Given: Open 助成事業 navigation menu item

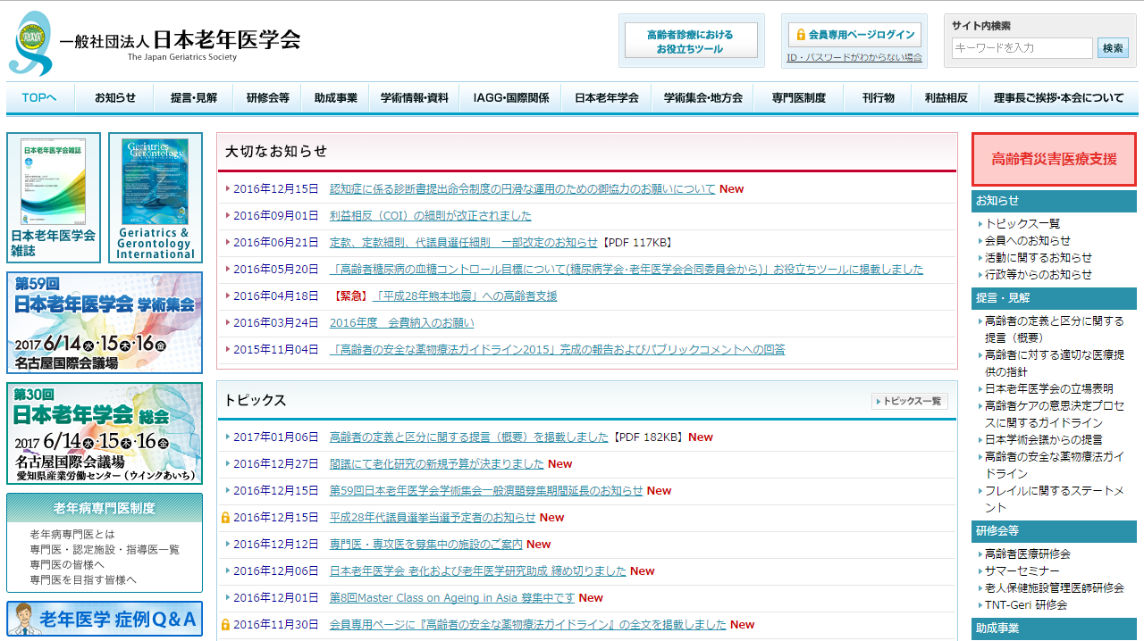Looking at the screenshot, I should pyautogui.click(x=336, y=98).
